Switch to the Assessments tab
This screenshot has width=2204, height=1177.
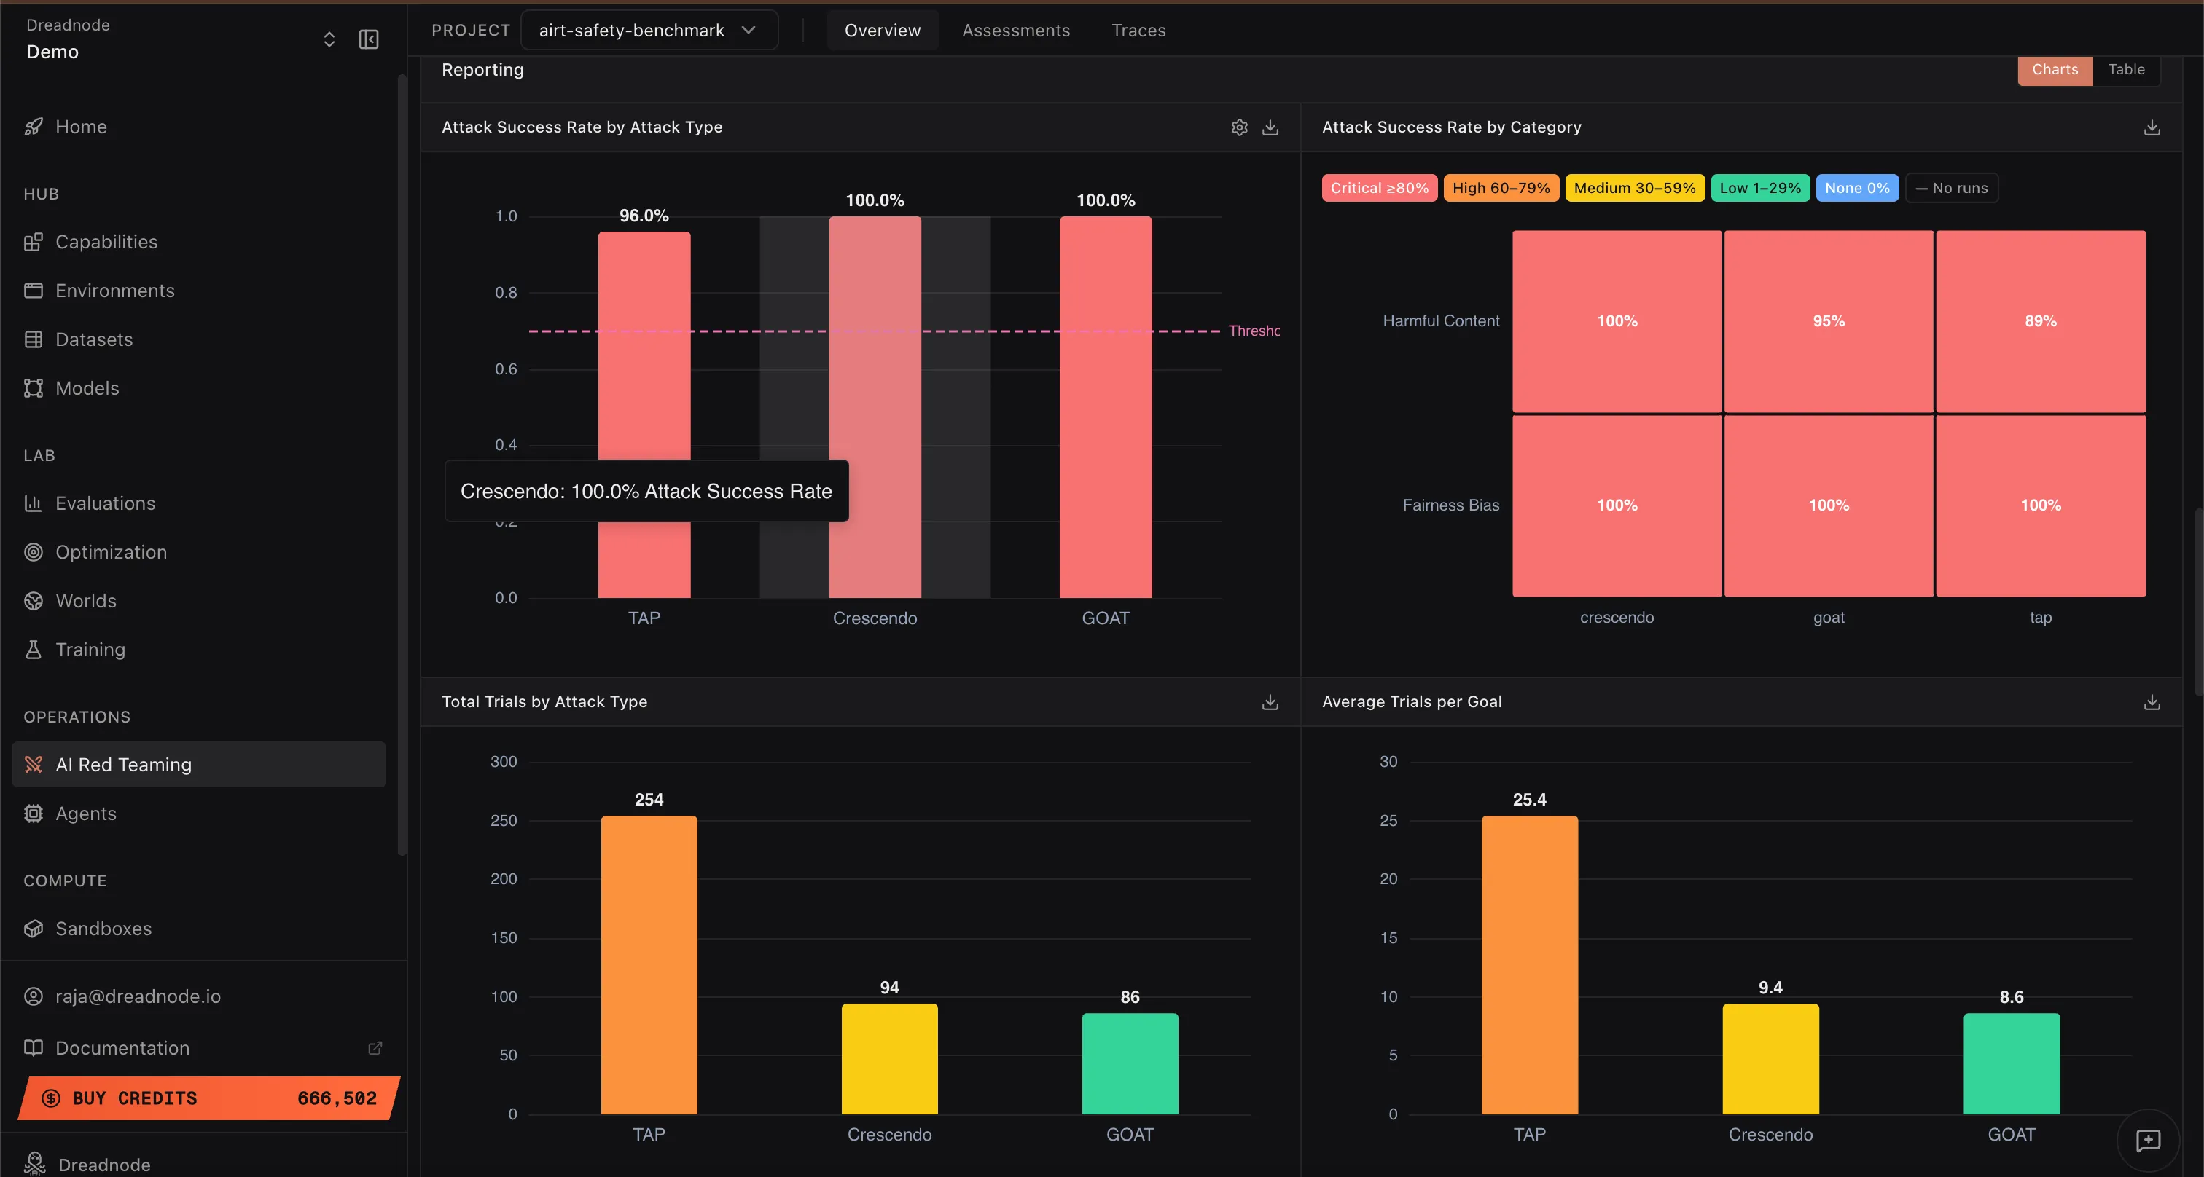click(1015, 31)
